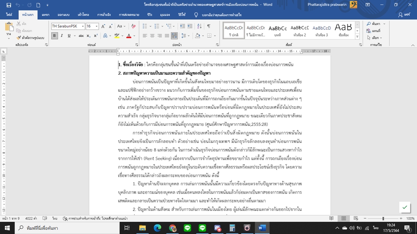The height and width of the screenshot is (234, 417).
Task: Apply superscript x² formatting
Action: 96,36
